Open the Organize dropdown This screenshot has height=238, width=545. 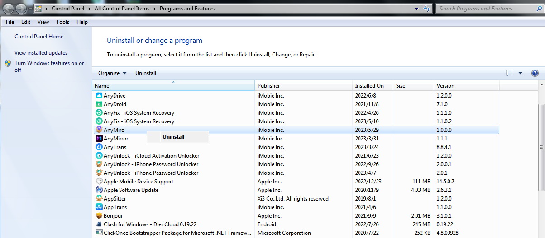pyautogui.click(x=112, y=73)
